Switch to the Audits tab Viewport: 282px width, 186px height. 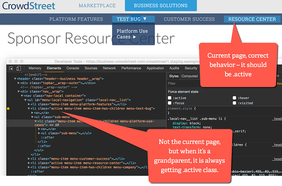[174, 68]
